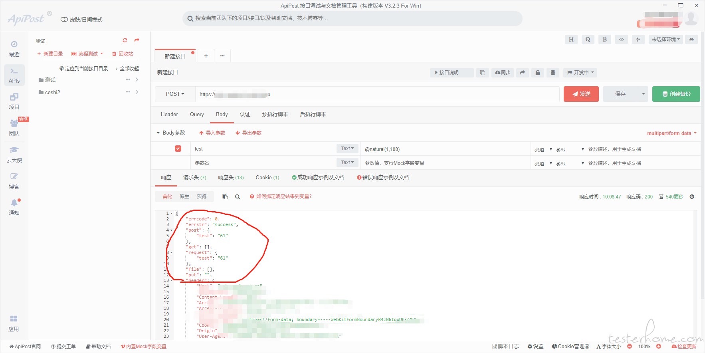This screenshot has height=353, width=705.
Task: Increase font size with plus icon
Action: [x=659, y=347]
